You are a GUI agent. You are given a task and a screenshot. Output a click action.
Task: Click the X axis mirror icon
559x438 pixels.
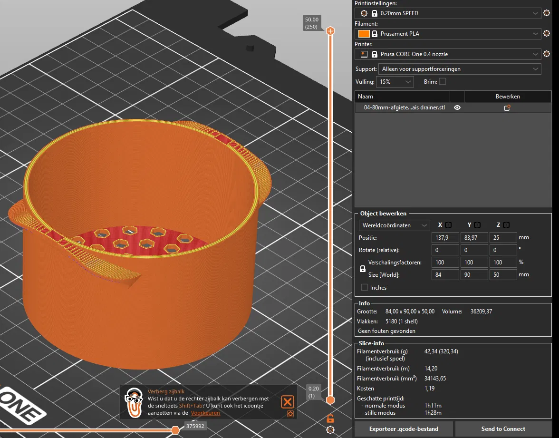448,225
